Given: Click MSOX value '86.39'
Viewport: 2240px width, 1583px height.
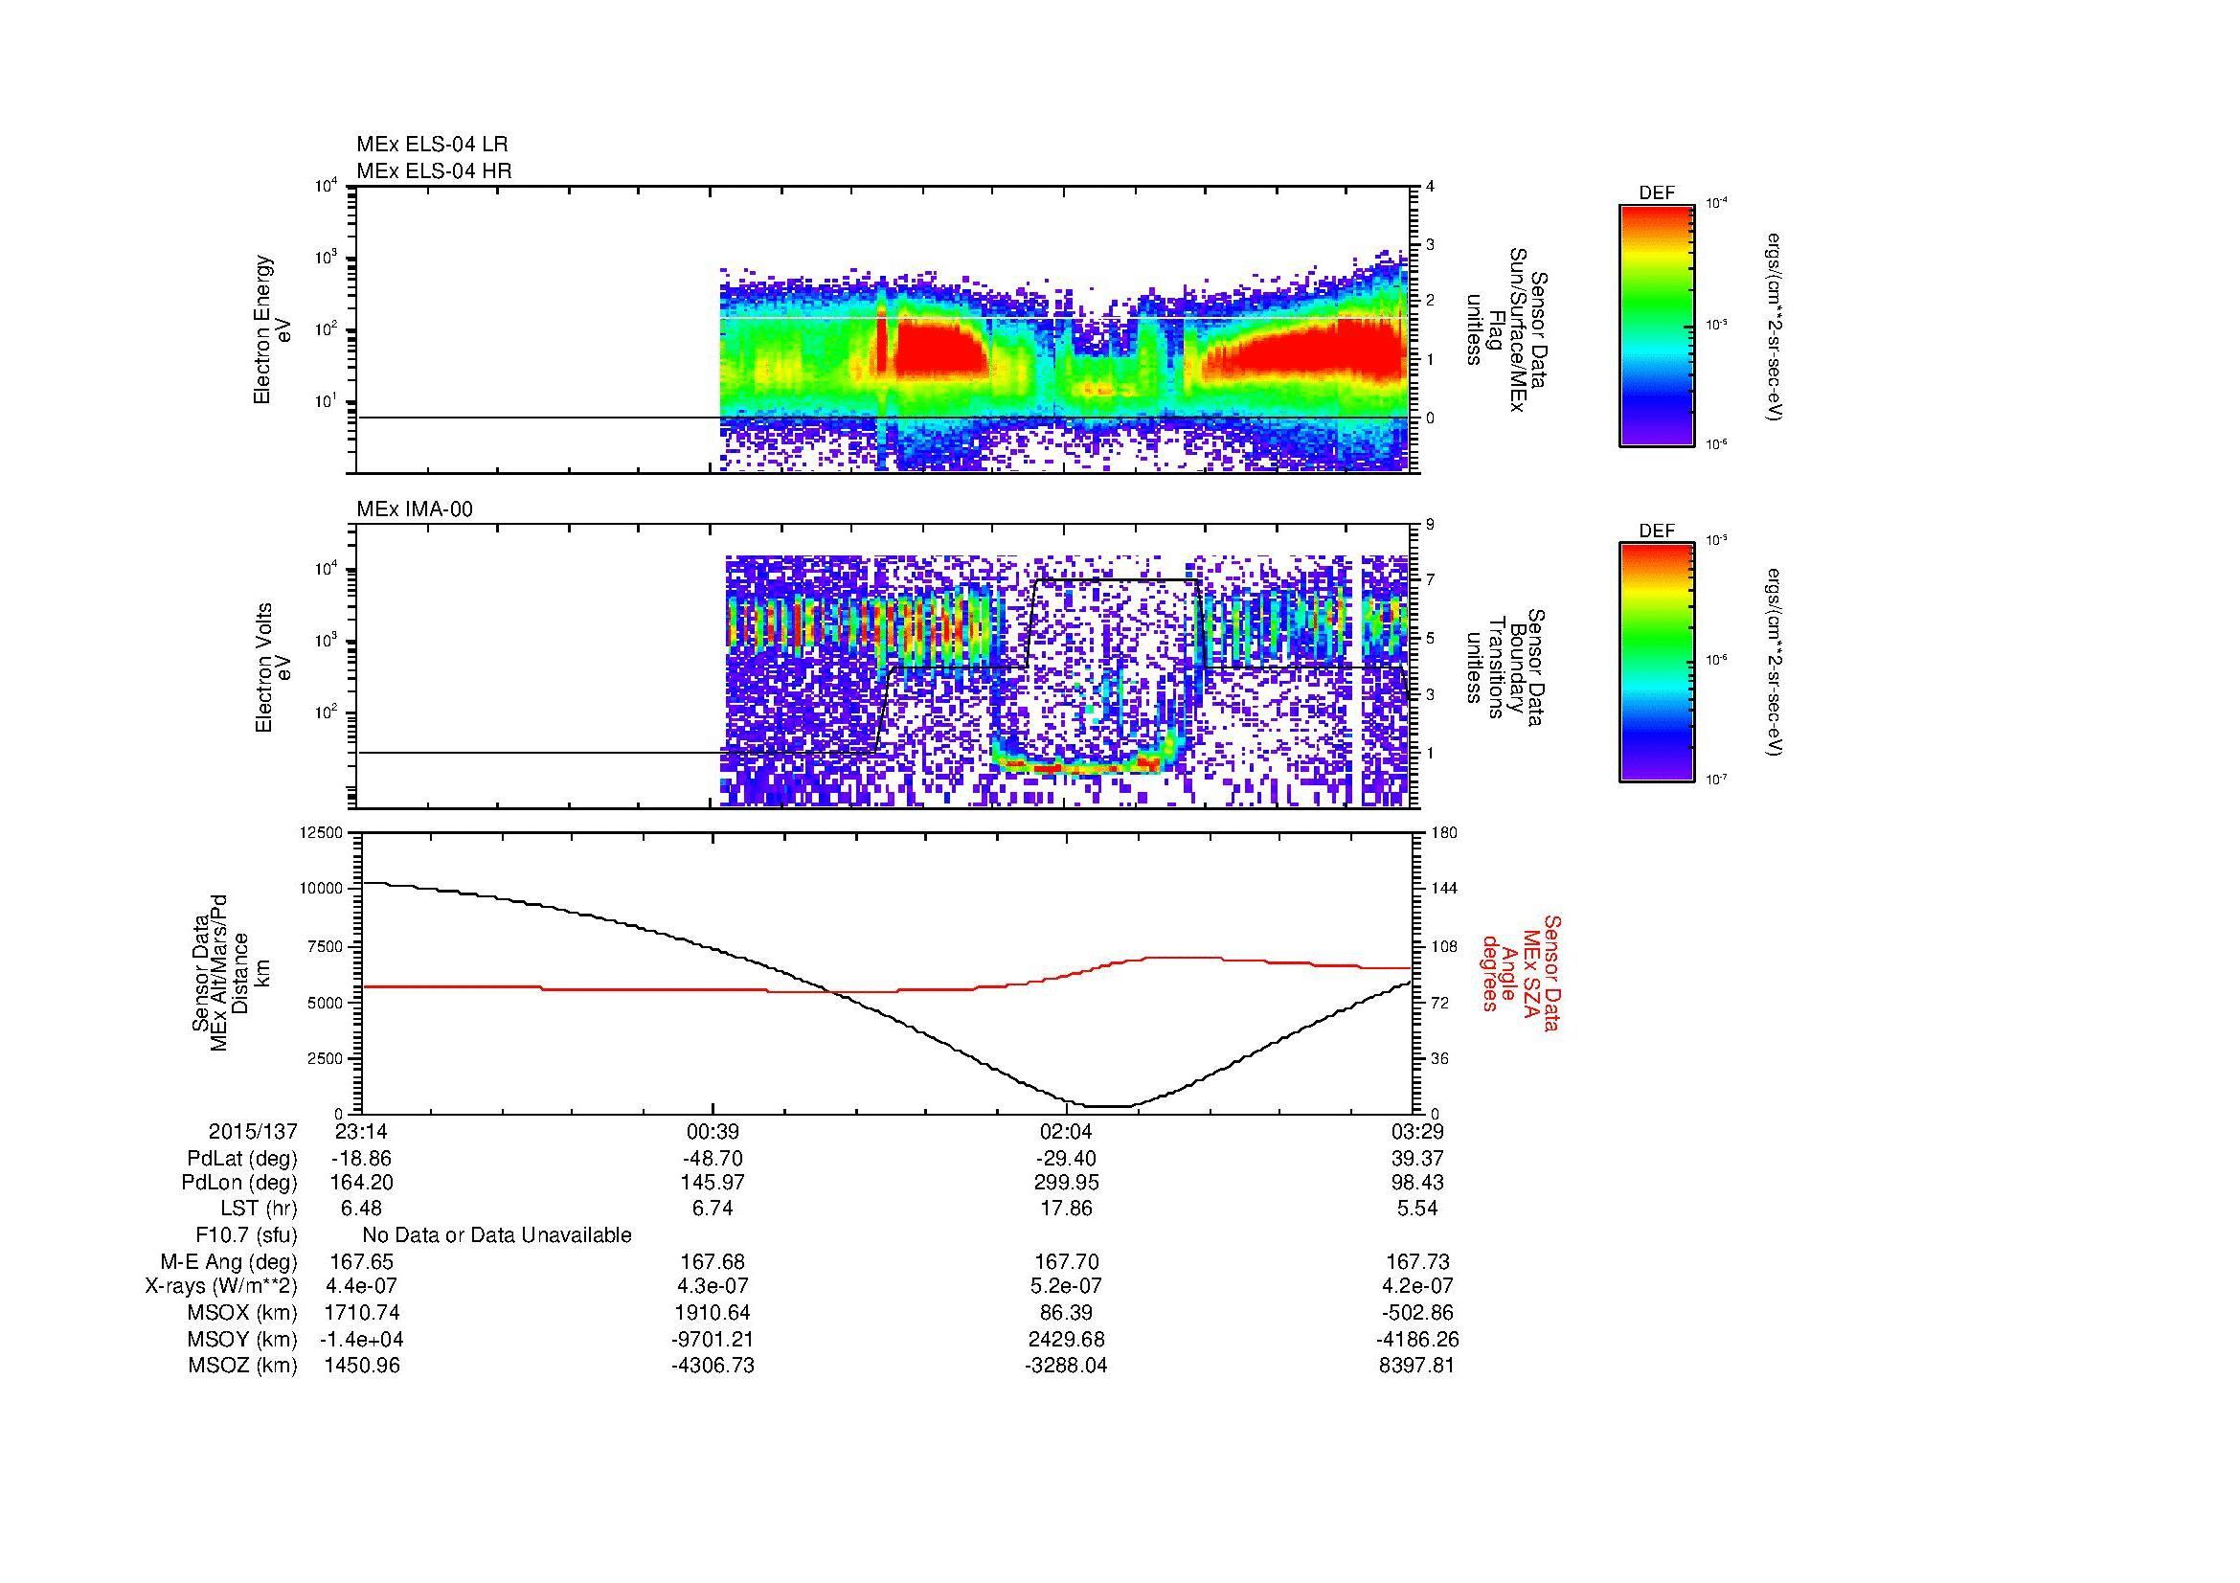Looking at the screenshot, I should [1066, 1313].
